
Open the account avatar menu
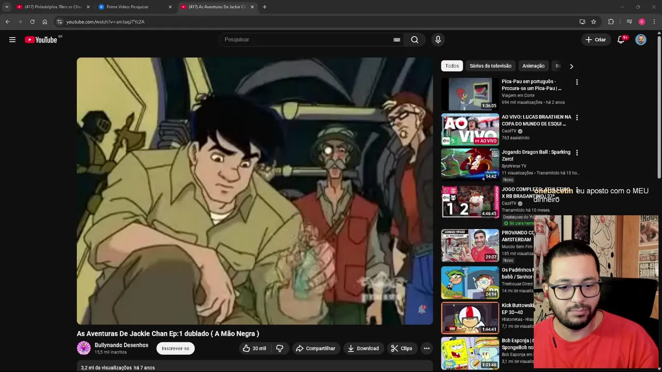point(641,40)
